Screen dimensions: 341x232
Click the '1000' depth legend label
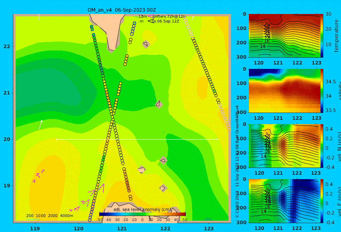(x=41, y=216)
